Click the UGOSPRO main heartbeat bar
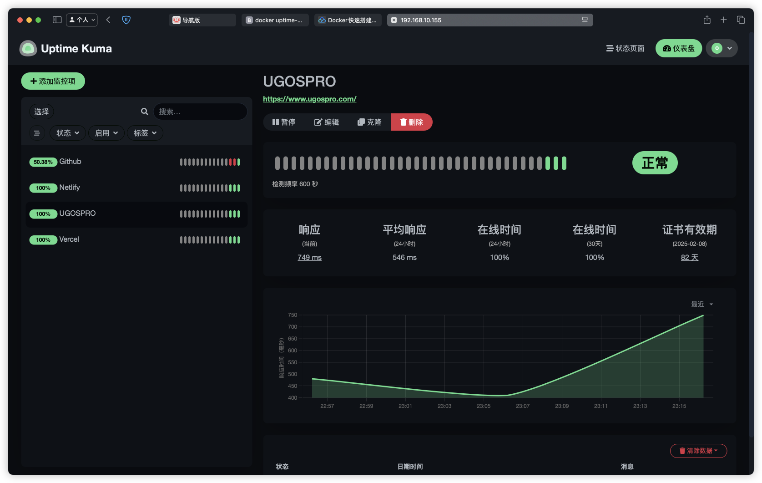Image resolution: width=762 pixels, height=483 pixels. point(421,163)
